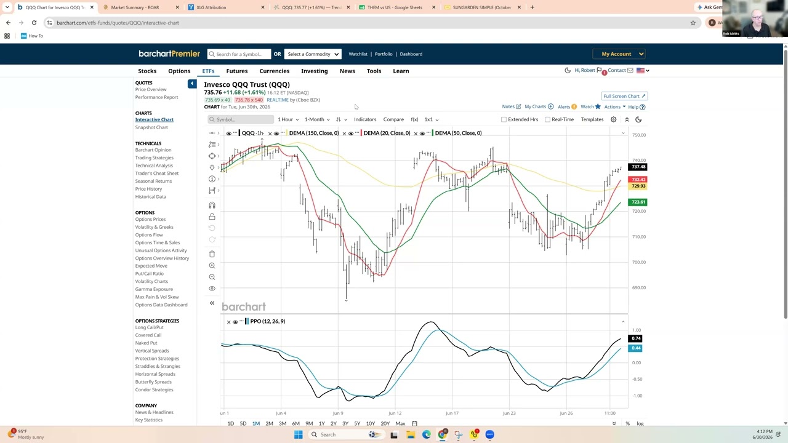Click the lock drawings icon

[212, 217]
